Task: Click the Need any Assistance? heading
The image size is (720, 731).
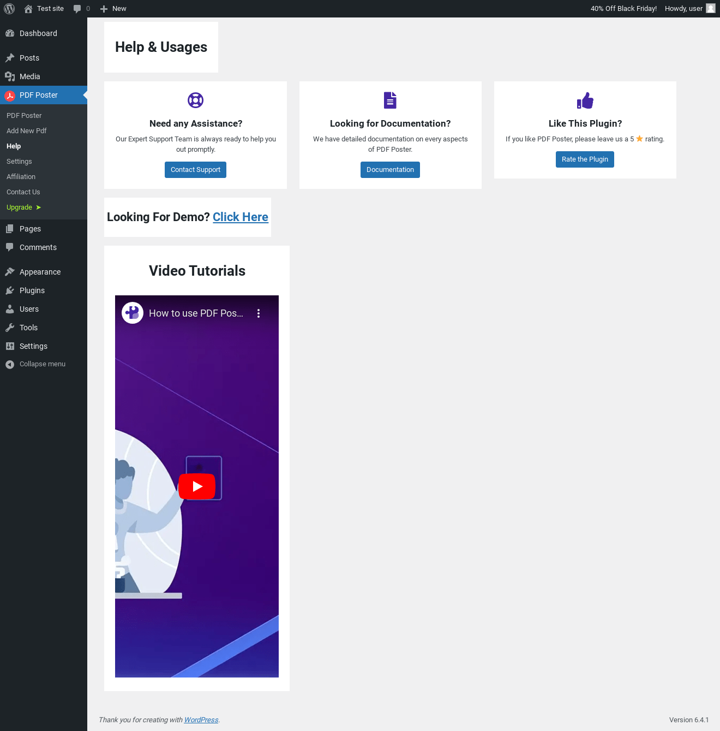Action: (196, 123)
